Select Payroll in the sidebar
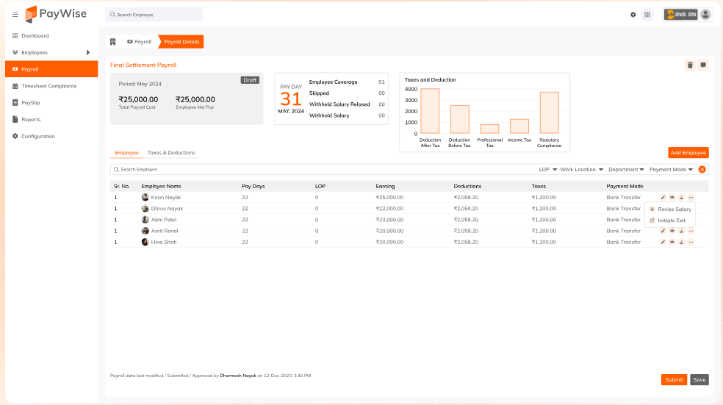The height and width of the screenshot is (405, 723). 51,69
